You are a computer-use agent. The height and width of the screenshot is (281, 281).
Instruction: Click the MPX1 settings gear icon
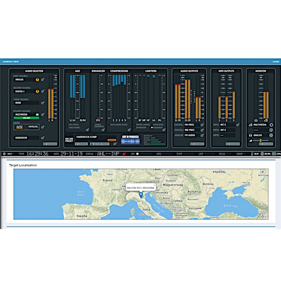click(238, 125)
